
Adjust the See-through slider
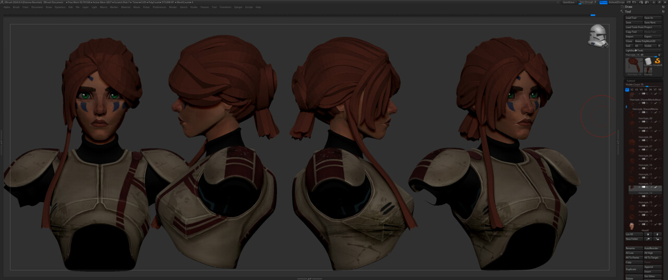tap(588, 2)
